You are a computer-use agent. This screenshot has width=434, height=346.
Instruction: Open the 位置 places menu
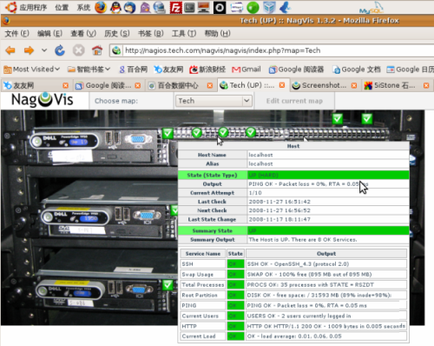pyautogui.click(x=62, y=7)
